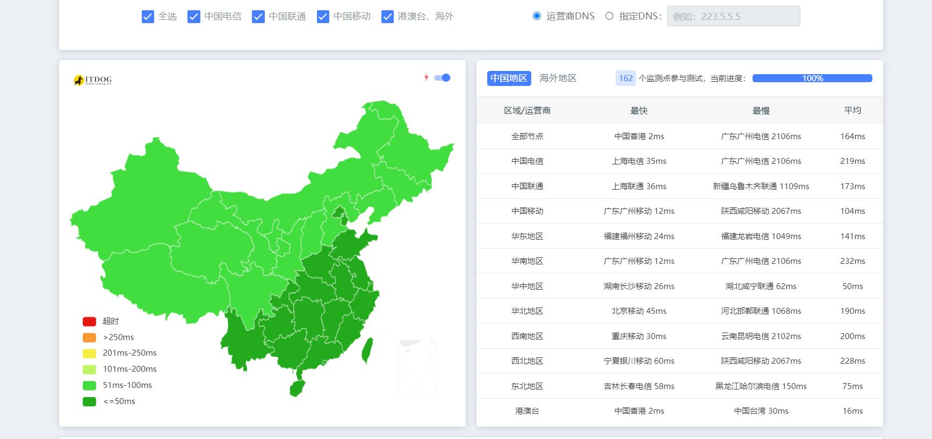Click 黑龙江哈尔滨电信 150ms cell
The image size is (932, 439).
click(761, 386)
